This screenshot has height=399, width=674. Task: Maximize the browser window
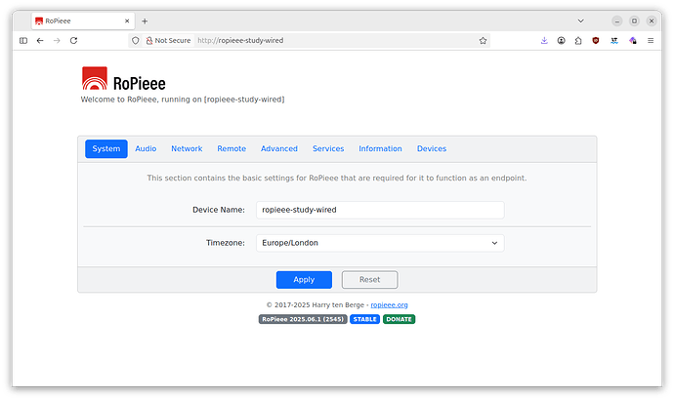click(x=634, y=20)
